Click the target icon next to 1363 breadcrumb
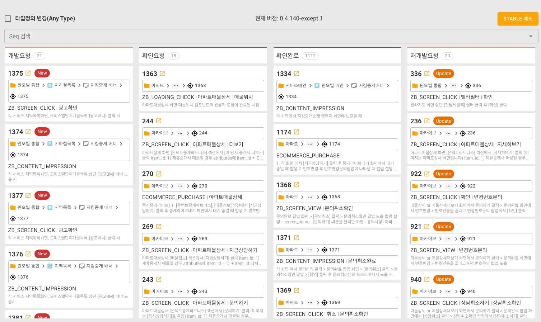Viewport: 541px width, 322px height. pyautogui.click(x=190, y=86)
